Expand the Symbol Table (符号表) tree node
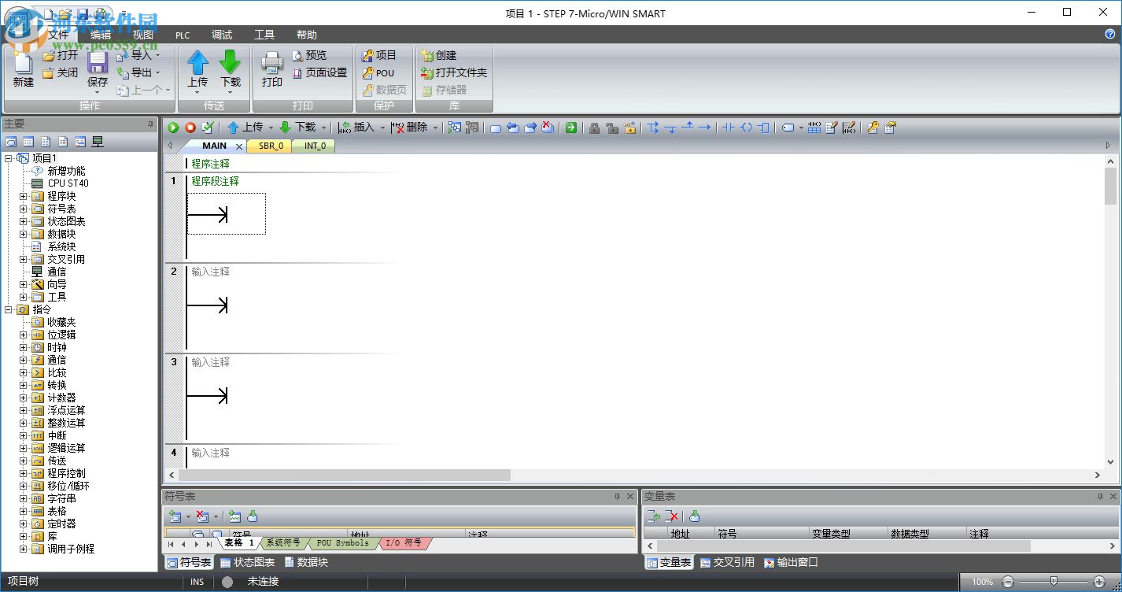This screenshot has width=1122, height=592. pyautogui.click(x=23, y=209)
